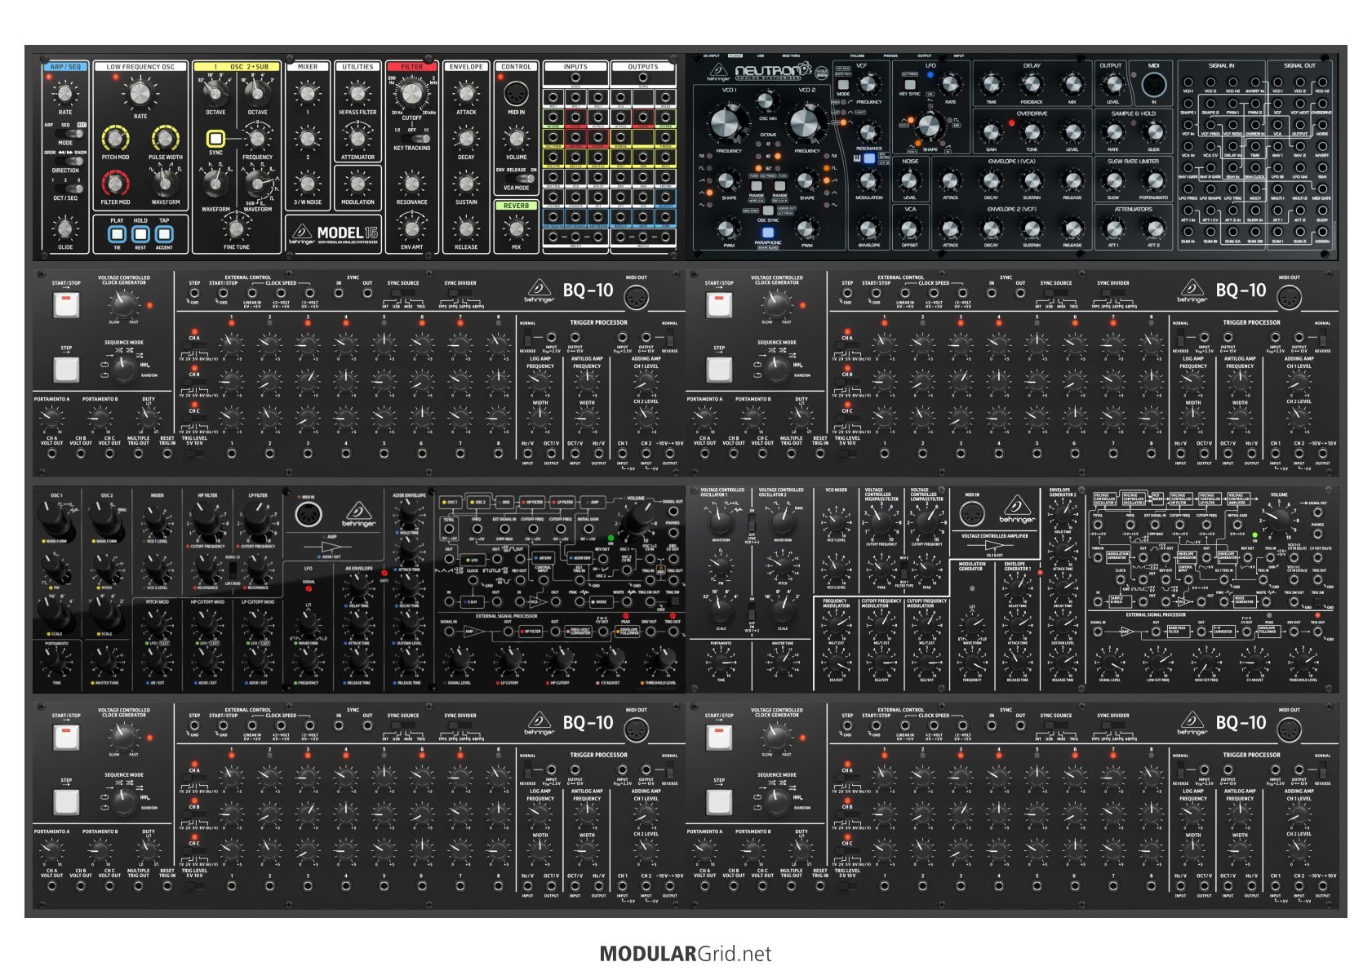Click the Model 15 filter CUTOFF knob
The width and height of the screenshot is (1372, 971).
pyautogui.click(x=412, y=95)
